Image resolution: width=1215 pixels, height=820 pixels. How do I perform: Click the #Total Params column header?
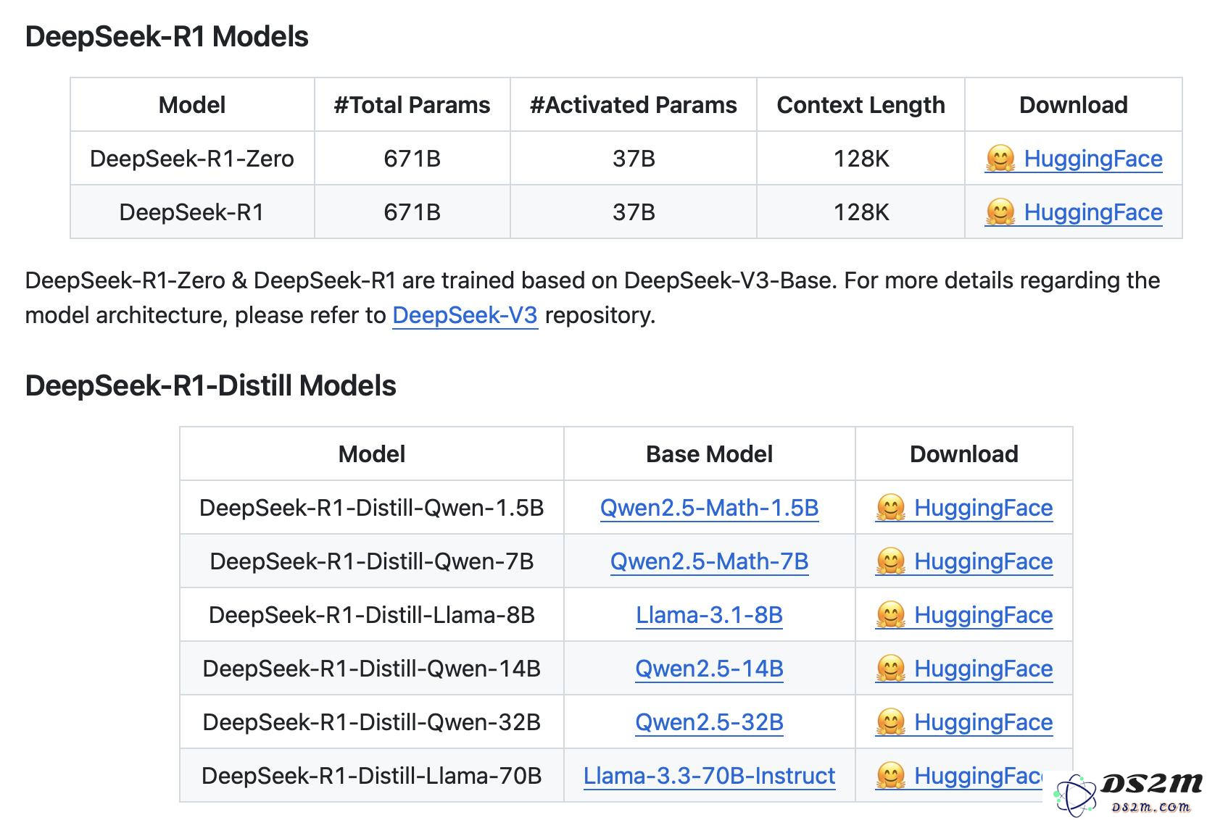coord(412,105)
